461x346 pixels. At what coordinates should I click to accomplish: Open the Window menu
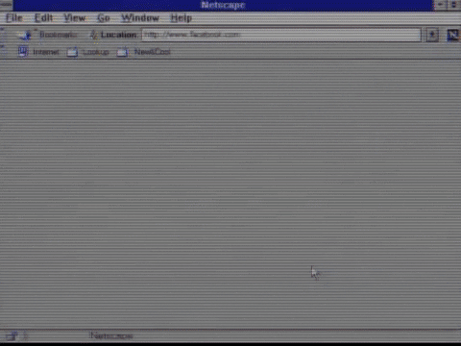[140, 18]
